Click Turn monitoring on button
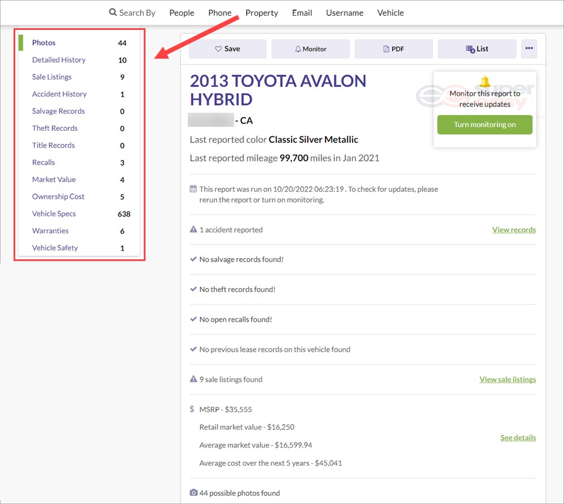The image size is (564, 504). coord(484,125)
